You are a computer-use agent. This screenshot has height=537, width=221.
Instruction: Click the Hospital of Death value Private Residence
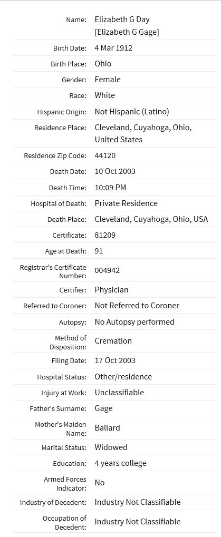(x=126, y=203)
